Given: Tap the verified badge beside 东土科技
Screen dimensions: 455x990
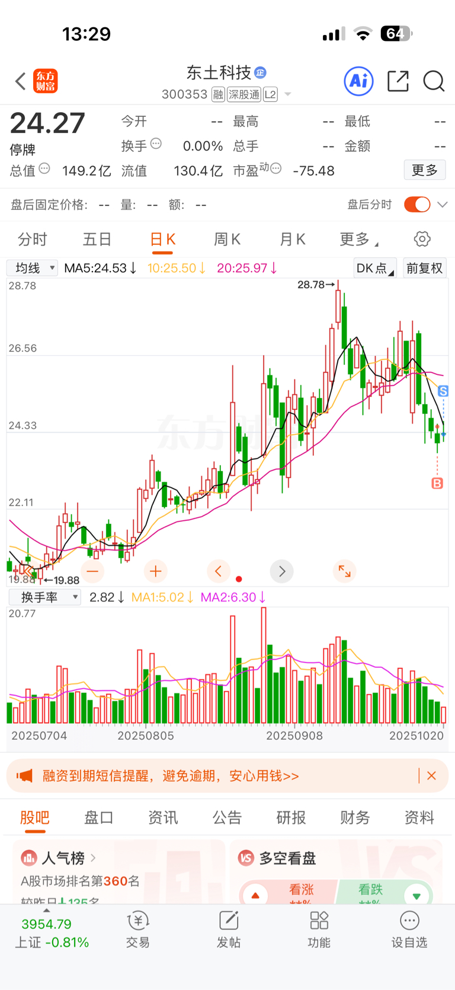Looking at the screenshot, I should [x=260, y=72].
